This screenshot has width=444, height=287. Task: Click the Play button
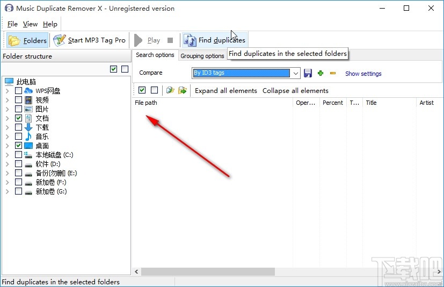(147, 40)
